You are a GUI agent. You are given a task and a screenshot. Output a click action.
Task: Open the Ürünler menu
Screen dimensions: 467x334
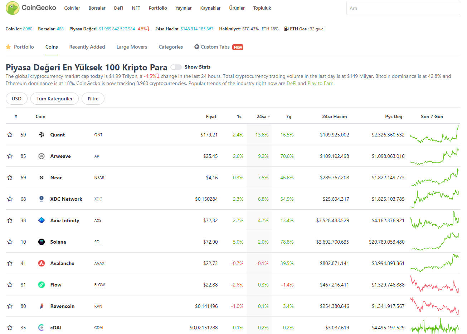click(237, 8)
